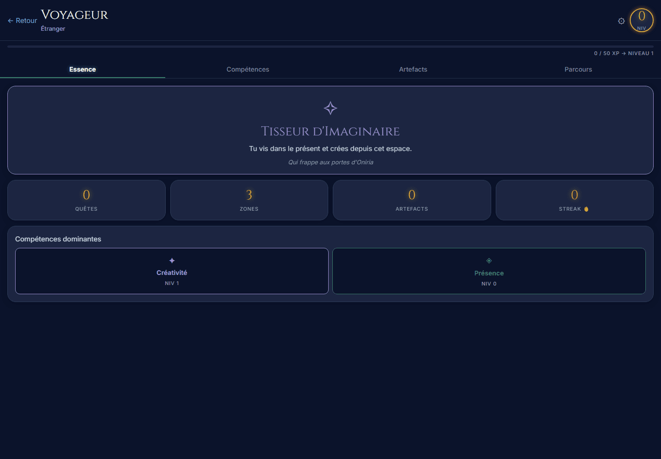661x459 pixels.
Task: Click "Qui frappe aux portes d'Oniria" text
Action: [330, 162]
